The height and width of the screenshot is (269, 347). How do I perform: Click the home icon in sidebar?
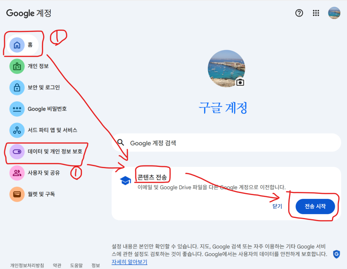[17, 45]
